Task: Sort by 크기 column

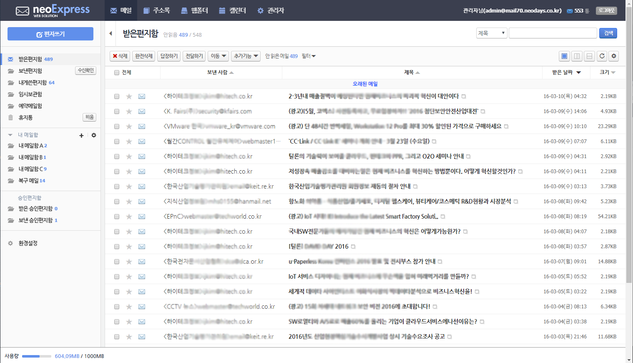Action: point(608,72)
